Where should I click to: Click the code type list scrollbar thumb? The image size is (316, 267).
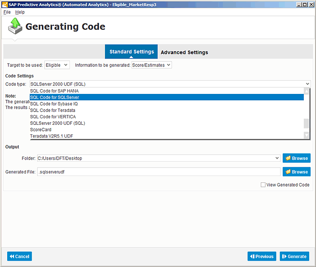tap(307, 123)
